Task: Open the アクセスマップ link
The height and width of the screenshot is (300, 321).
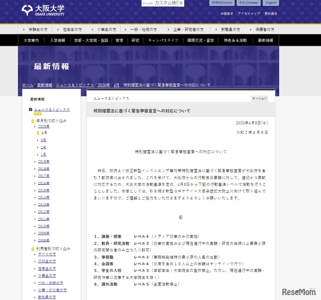Action: (x=249, y=14)
